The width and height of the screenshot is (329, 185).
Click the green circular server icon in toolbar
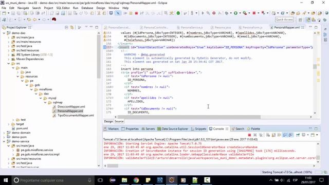click(x=178, y=13)
